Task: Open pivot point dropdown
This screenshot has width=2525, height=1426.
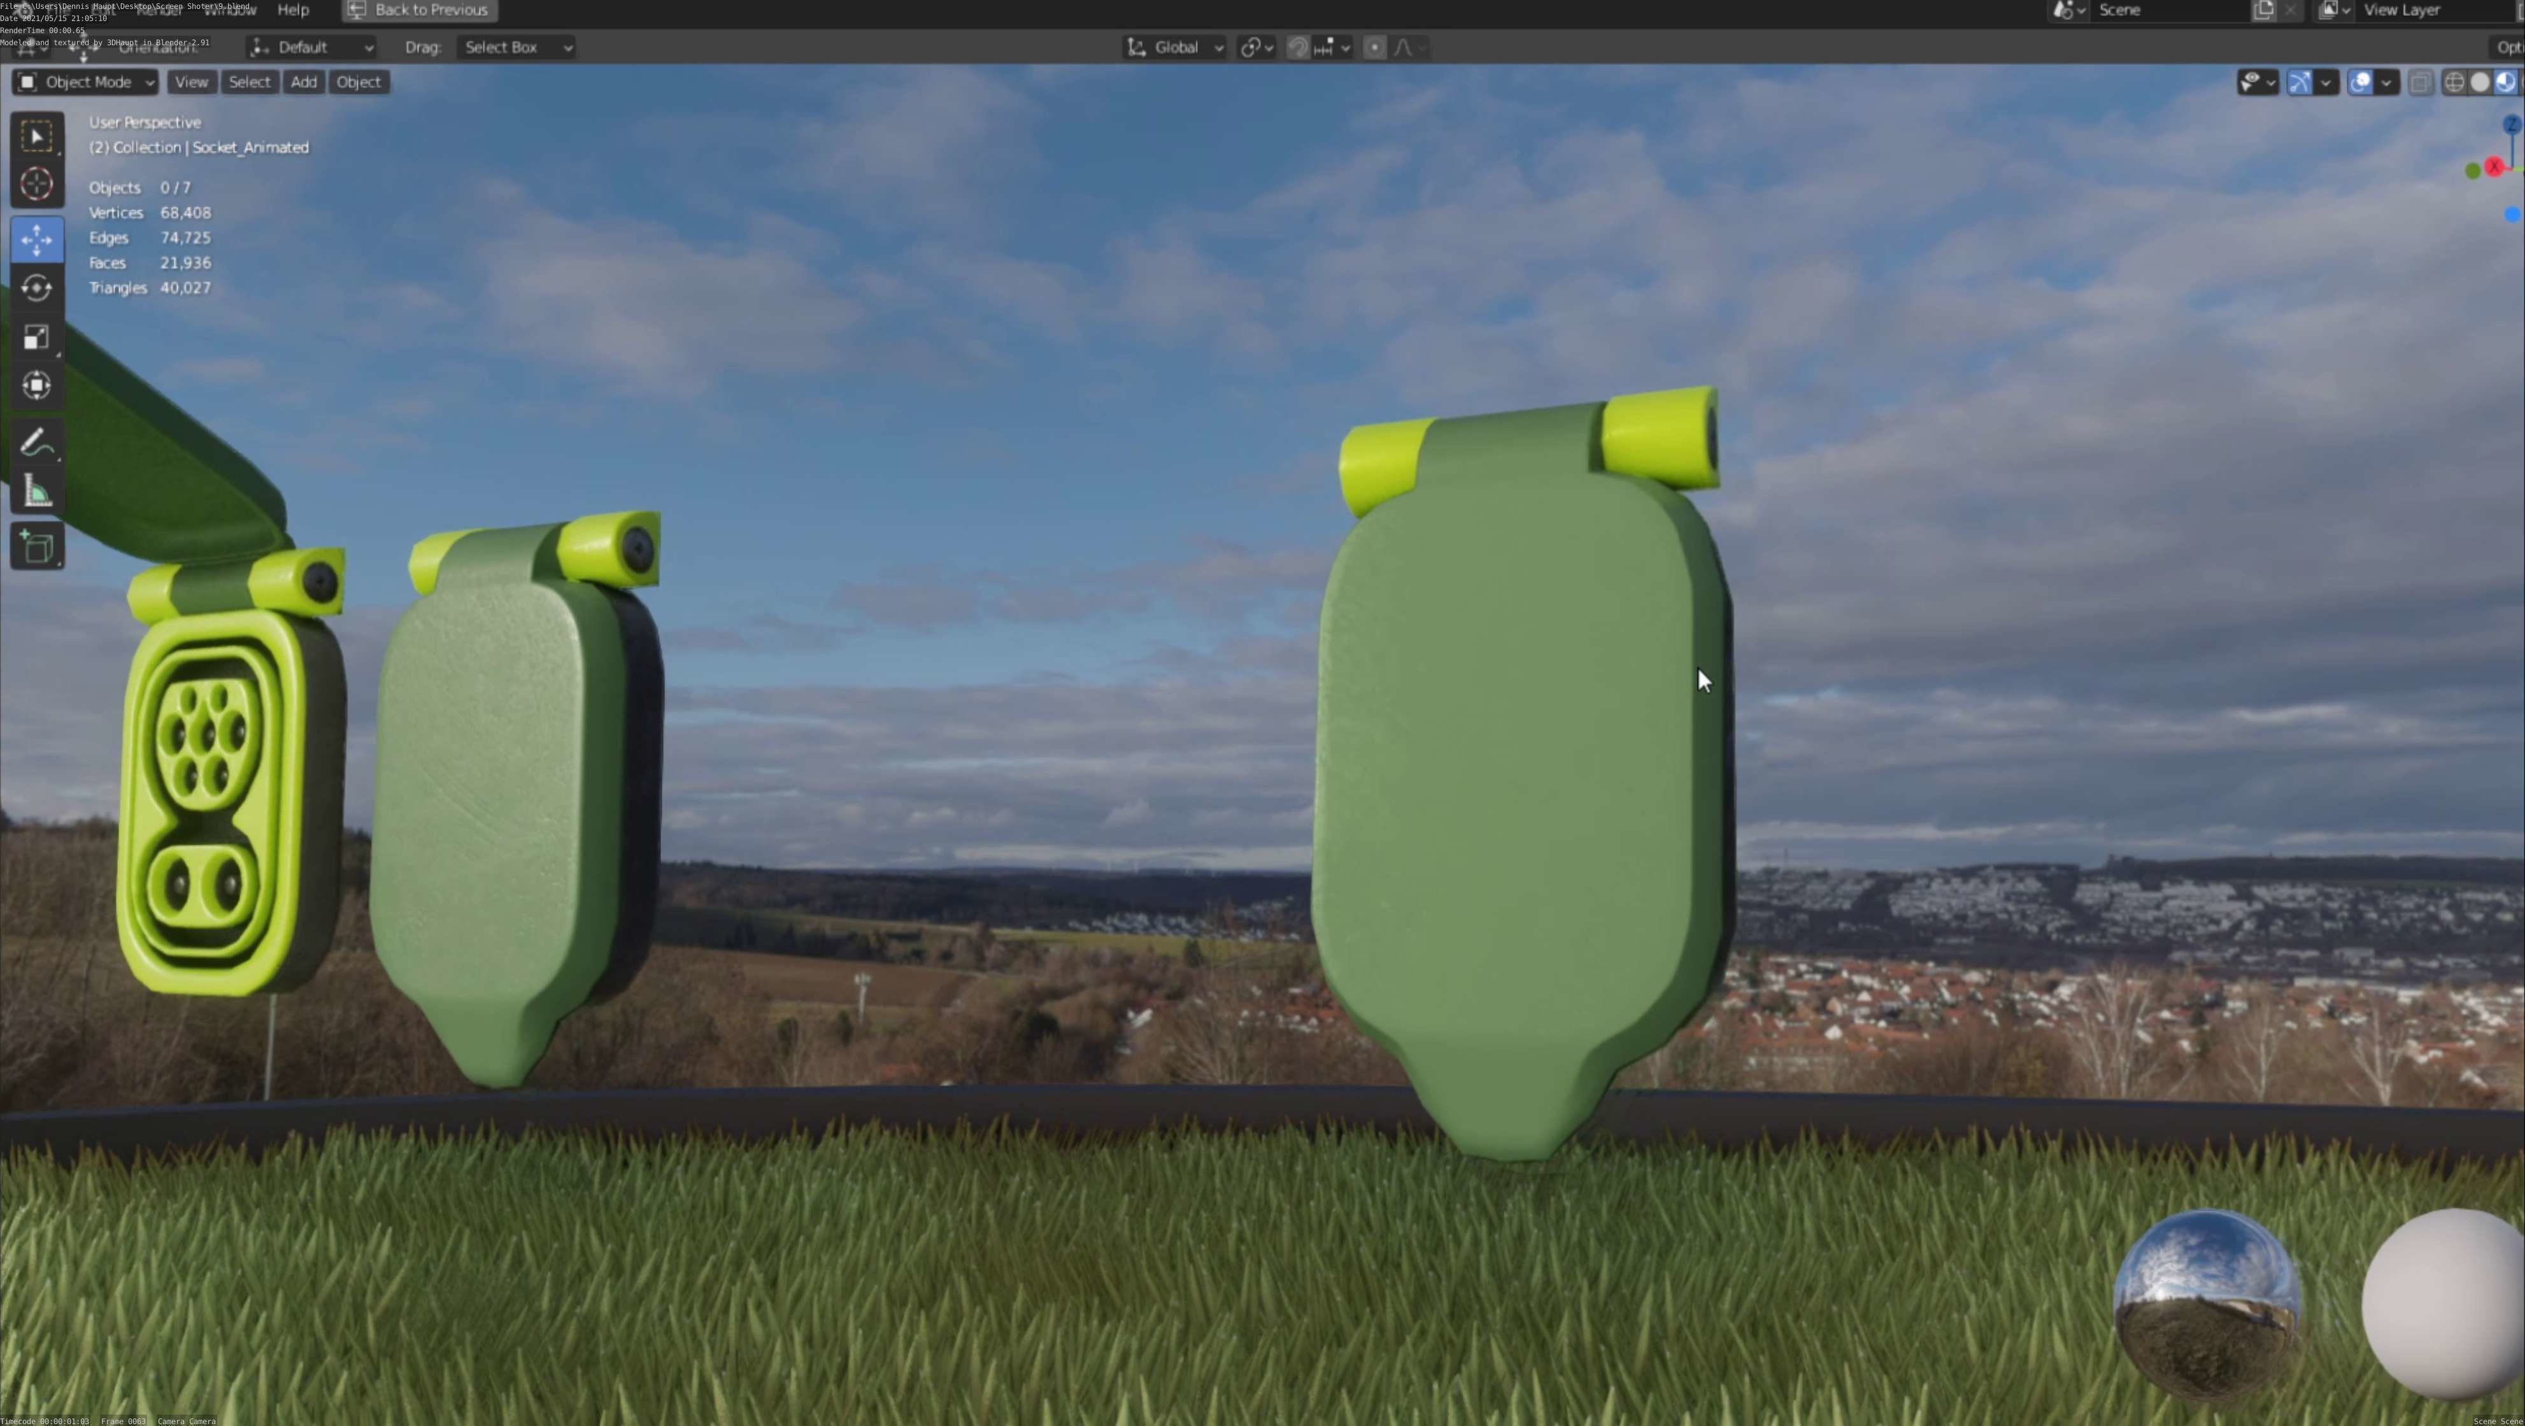Action: (1256, 47)
